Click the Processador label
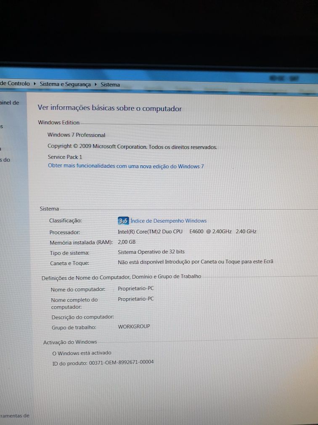318x425 pixels. pos(65,232)
